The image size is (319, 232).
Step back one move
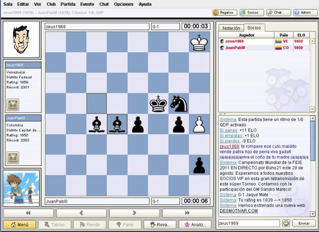(81, 213)
